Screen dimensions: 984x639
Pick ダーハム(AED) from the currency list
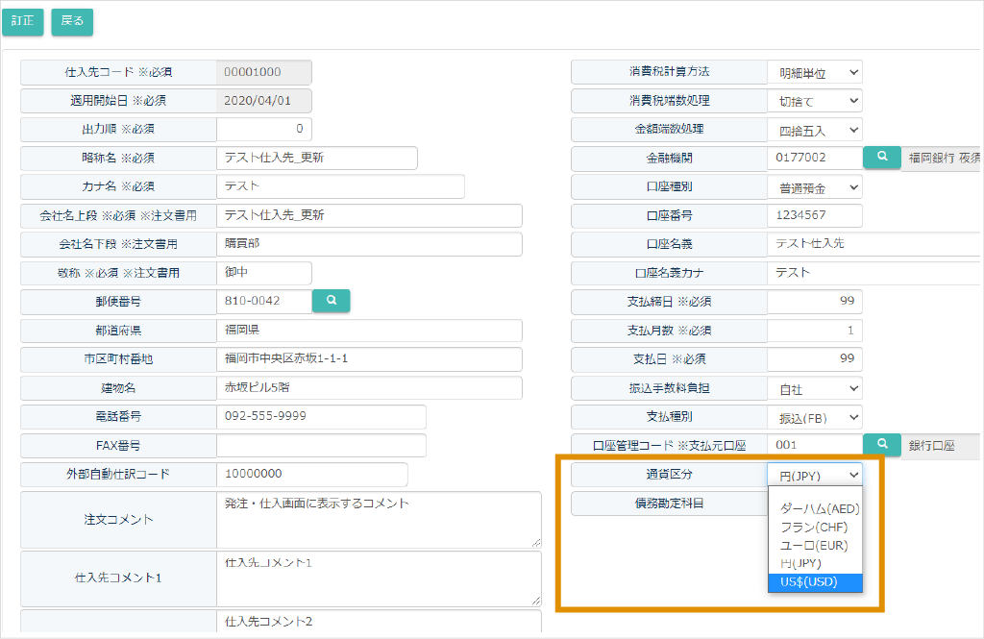pyautogui.click(x=815, y=508)
